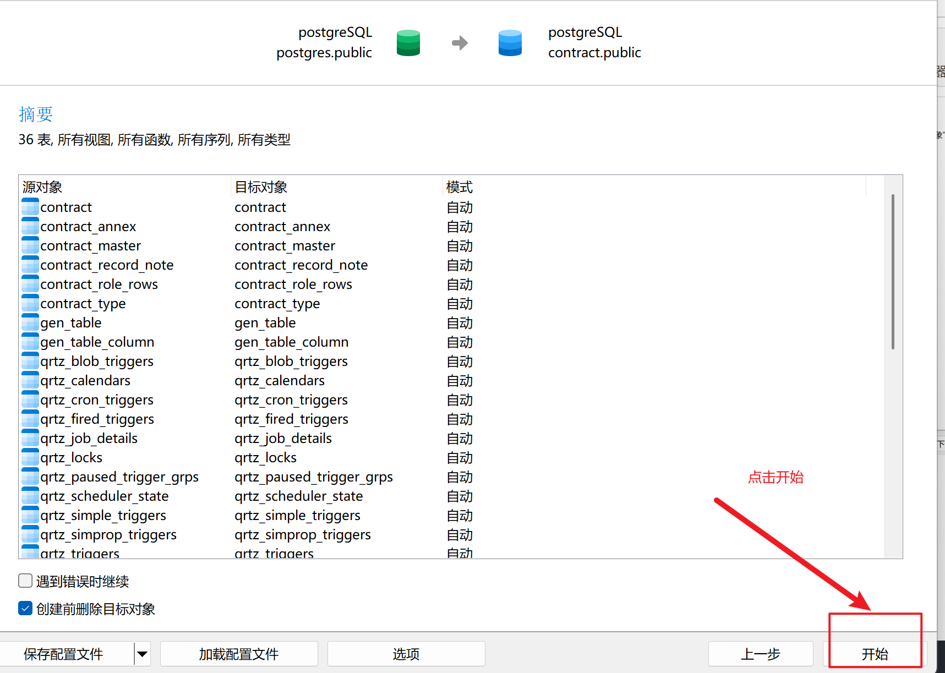Image resolution: width=945 pixels, height=673 pixels.
Task: Click 自动 mode in the qrtz_locks row
Action: click(460, 458)
